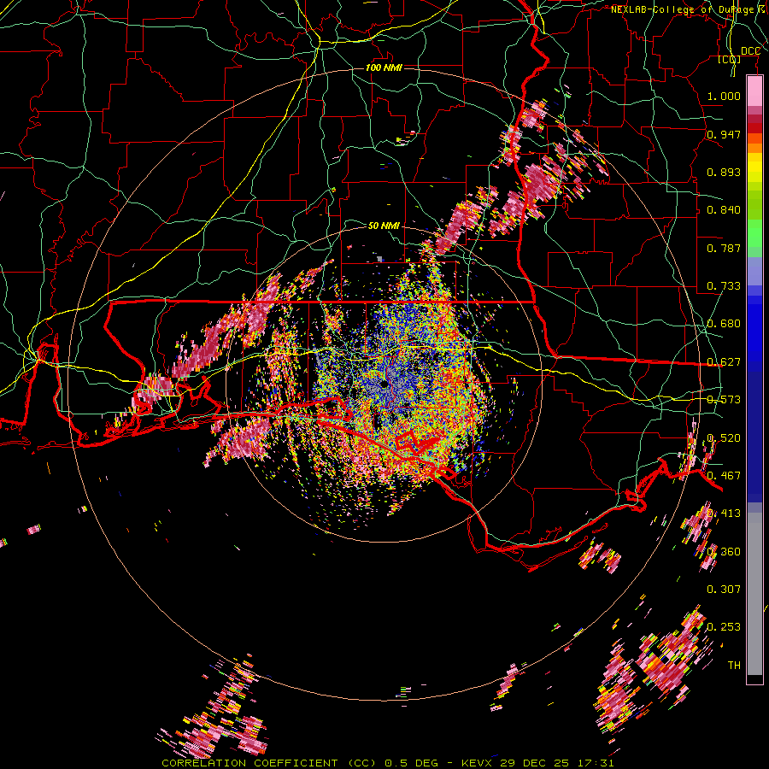
Task: Pick the light pink segment atop the color bar
Action: click(x=754, y=91)
